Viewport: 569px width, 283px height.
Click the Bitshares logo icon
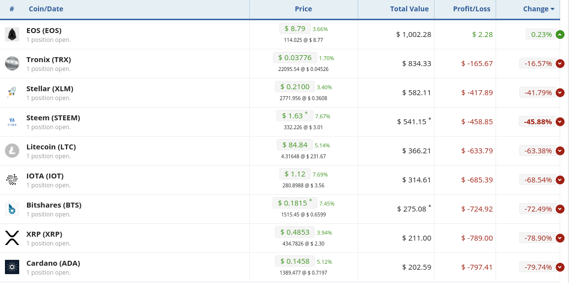click(12, 209)
